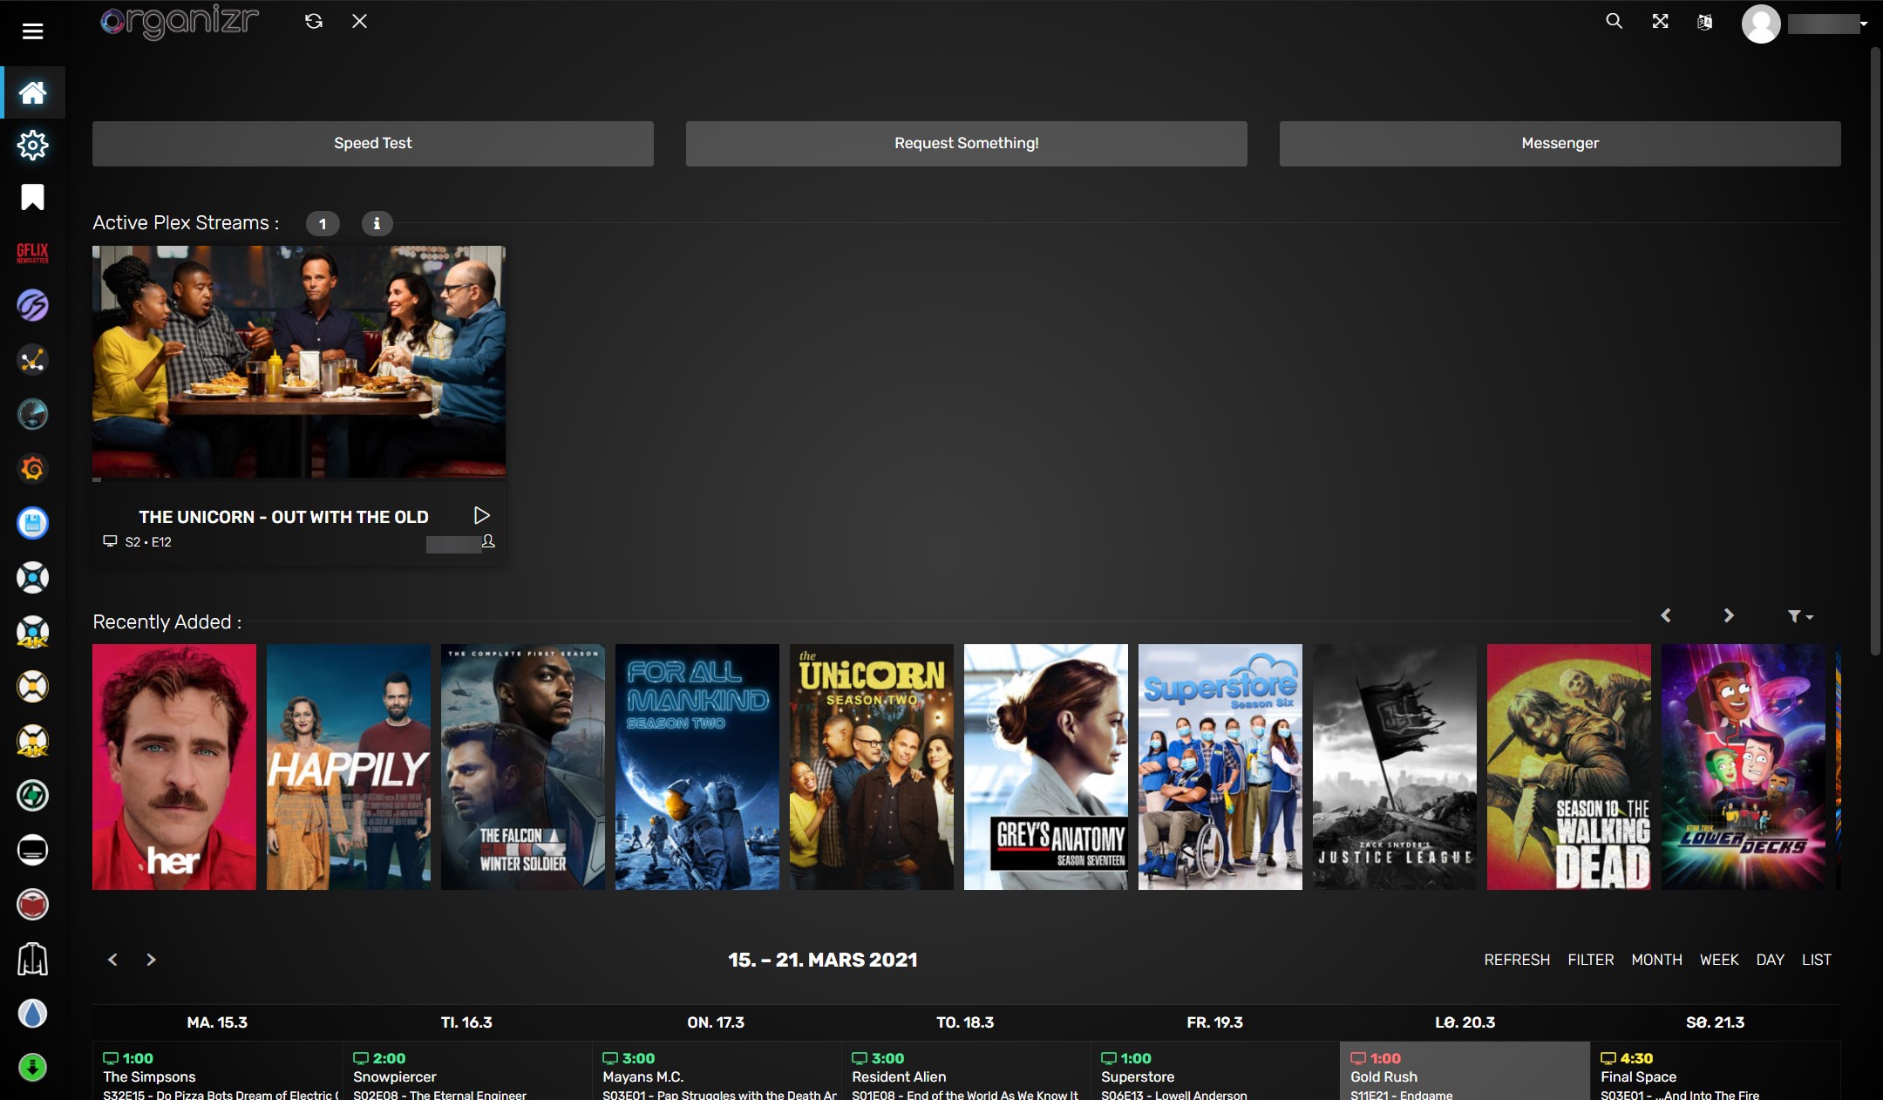
Task: Open the Recently Added filter dropdown
Action: click(1800, 616)
